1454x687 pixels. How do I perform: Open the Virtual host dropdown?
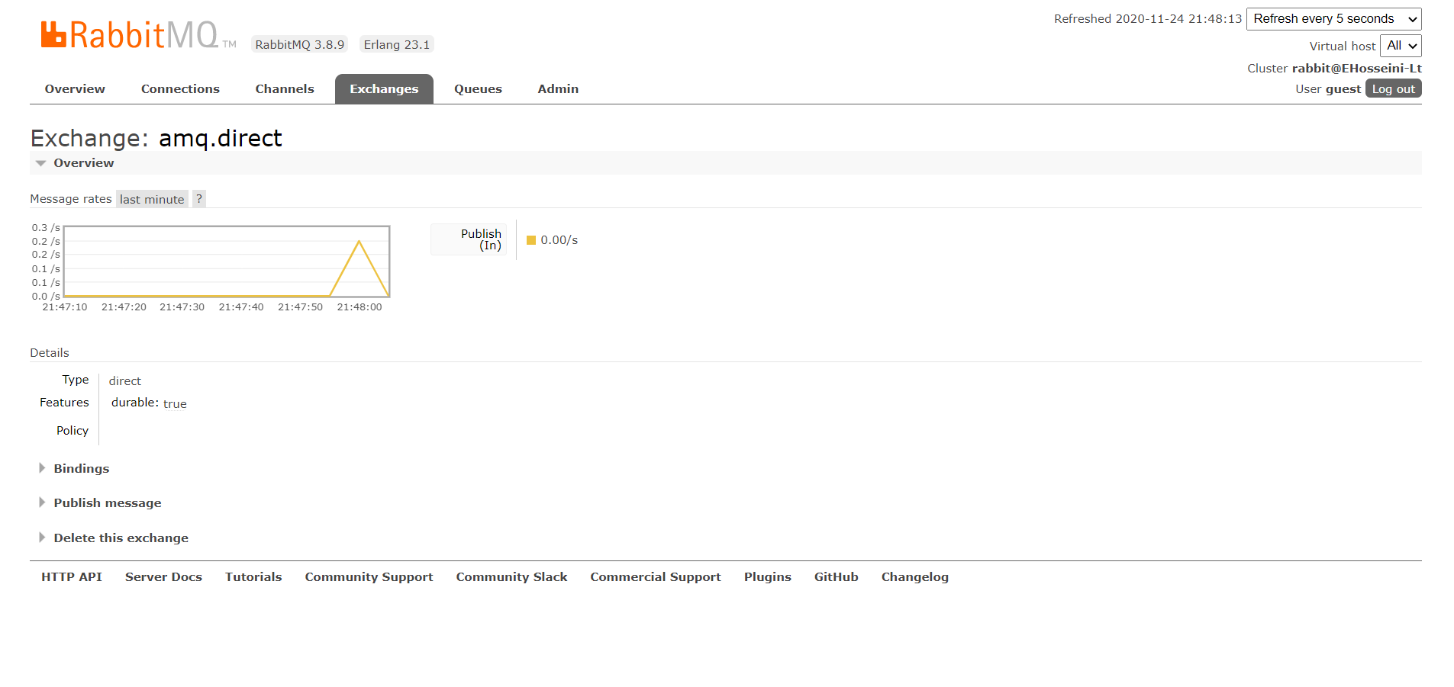(1401, 46)
